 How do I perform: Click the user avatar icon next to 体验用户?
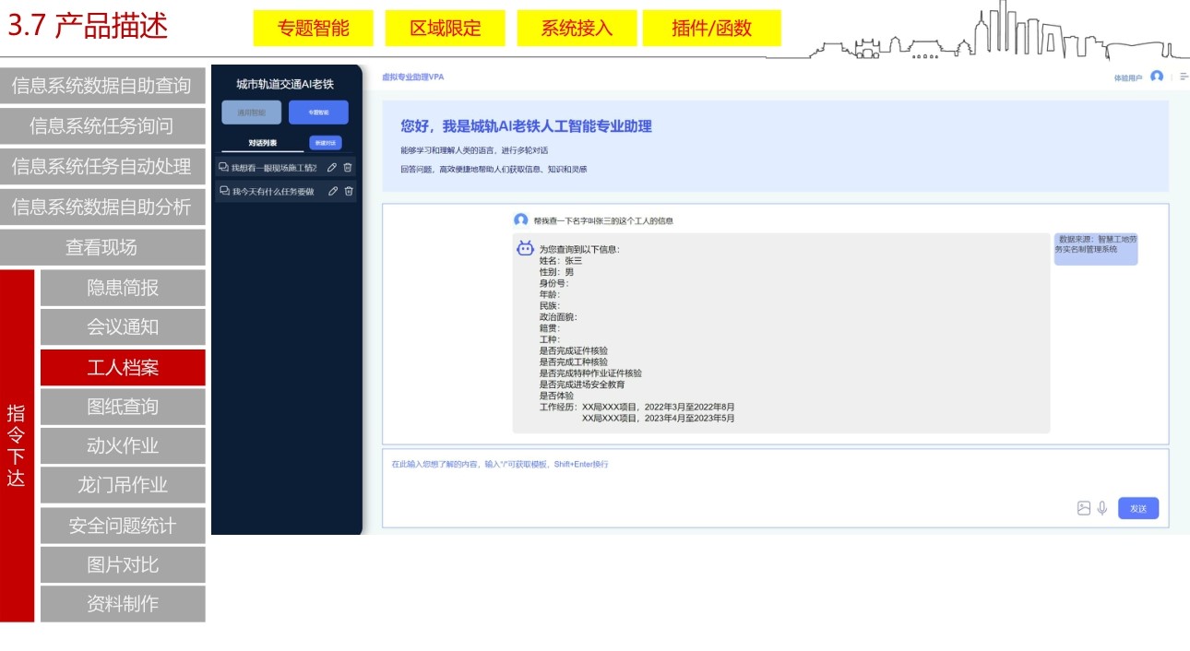click(1157, 77)
